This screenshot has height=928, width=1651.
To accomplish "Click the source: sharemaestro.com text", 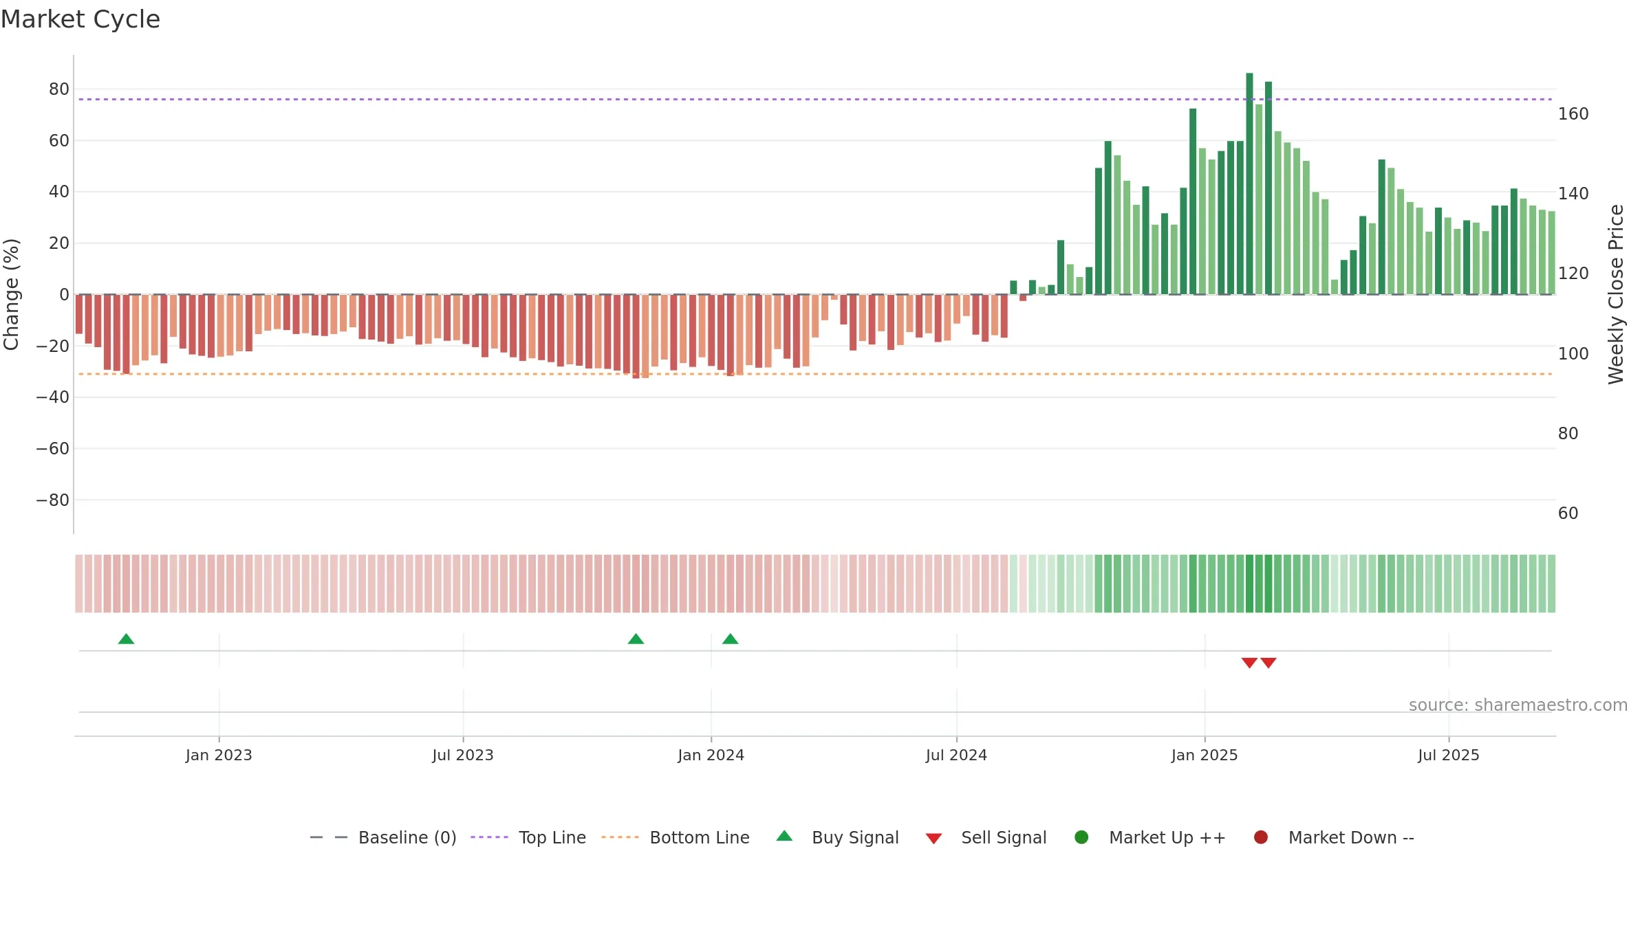I will tap(1518, 705).
